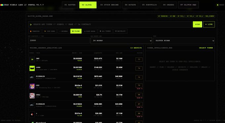
Task: Click the CPU cat token avatar
Action: (x=32, y=86)
